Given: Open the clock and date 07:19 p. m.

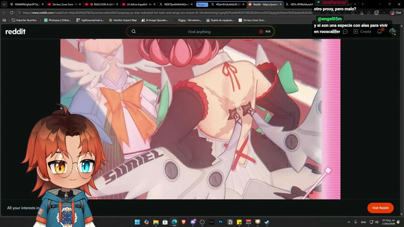Looking at the screenshot, I should [389, 222].
